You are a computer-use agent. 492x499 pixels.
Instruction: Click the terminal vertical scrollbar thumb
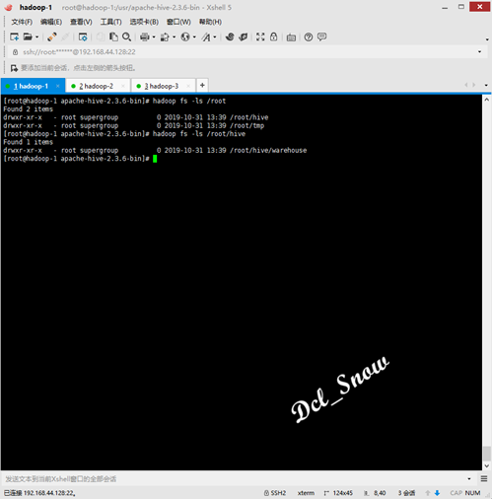(487, 454)
